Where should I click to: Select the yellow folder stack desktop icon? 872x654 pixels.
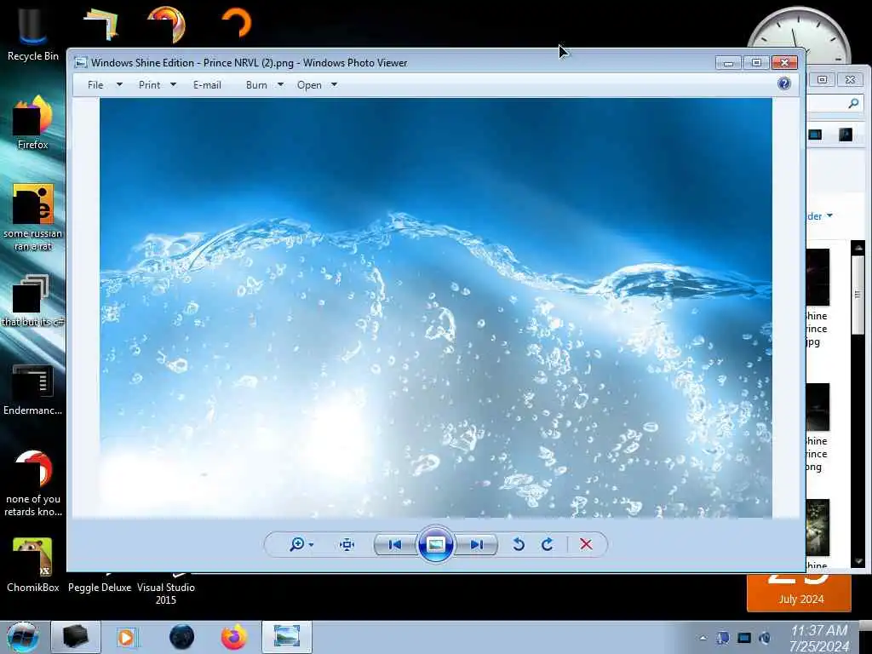click(x=101, y=25)
